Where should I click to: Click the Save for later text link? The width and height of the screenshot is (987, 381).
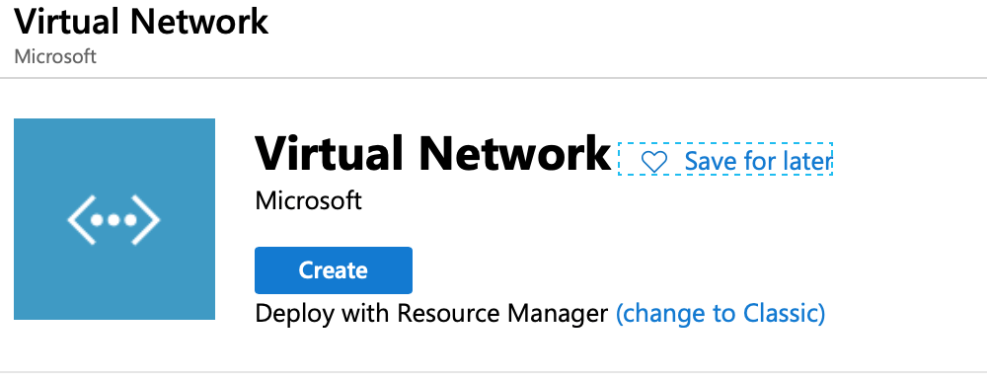[758, 162]
